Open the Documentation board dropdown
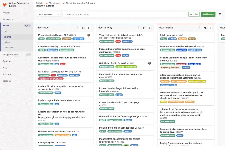Image resolution: width=225 pixels, height=150 pixels. click(x=48, y=14)
